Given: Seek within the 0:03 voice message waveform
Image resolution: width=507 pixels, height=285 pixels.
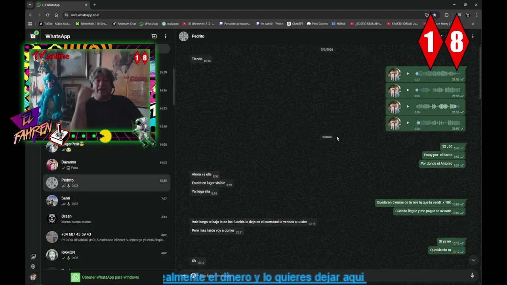Looking at the screenshot, I should pyautogui.click(x=438, y=74).
